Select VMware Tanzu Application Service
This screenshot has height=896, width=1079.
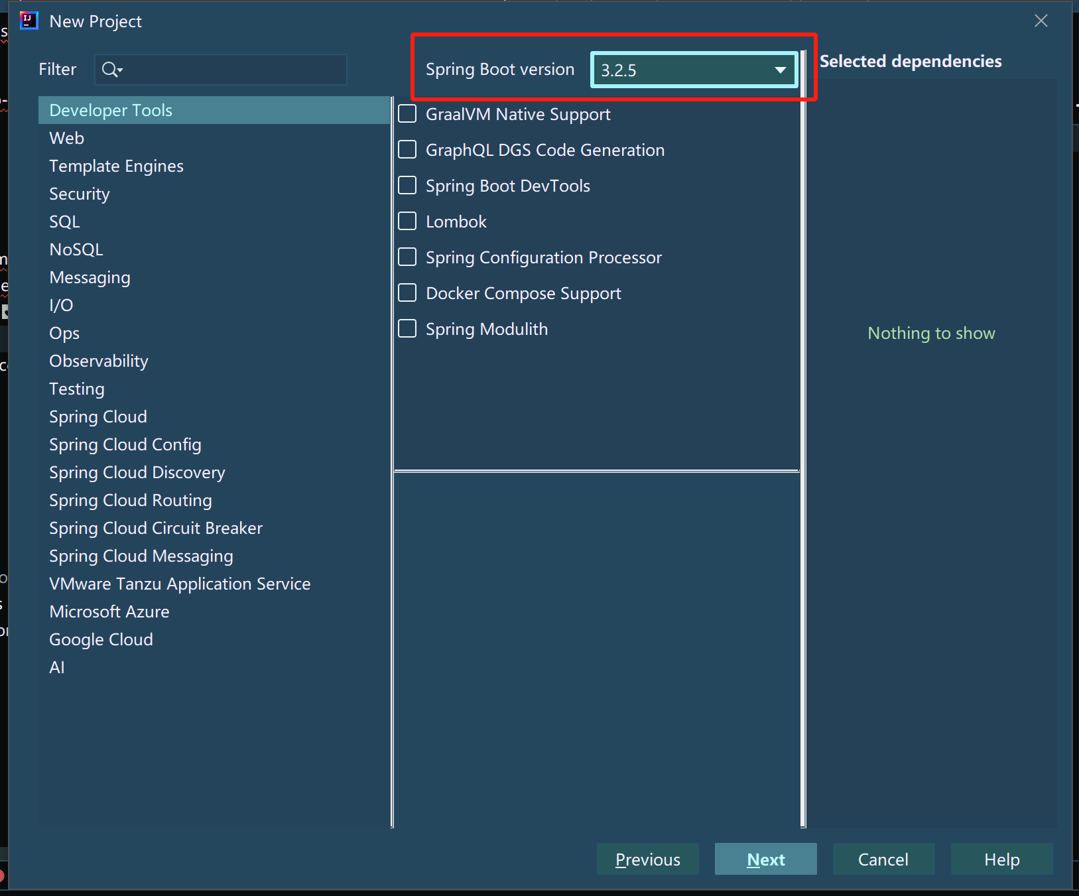coord(214,584)
